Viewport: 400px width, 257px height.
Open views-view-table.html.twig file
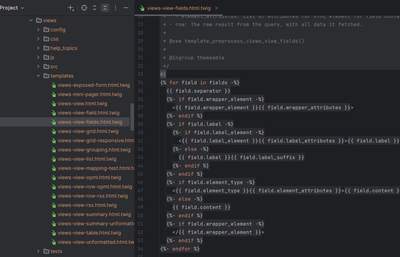pos(89,233)
